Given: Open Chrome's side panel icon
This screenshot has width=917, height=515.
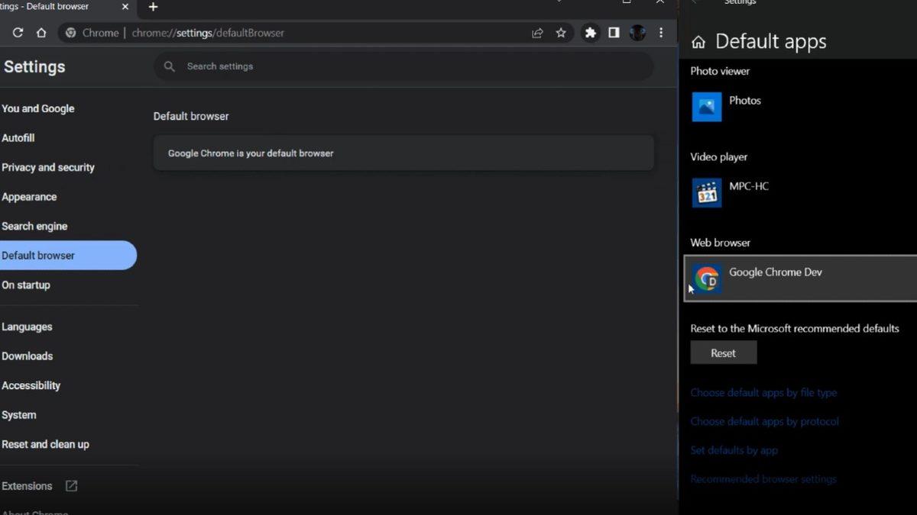Looking at the screenshot, I should [x=614, y=33].
